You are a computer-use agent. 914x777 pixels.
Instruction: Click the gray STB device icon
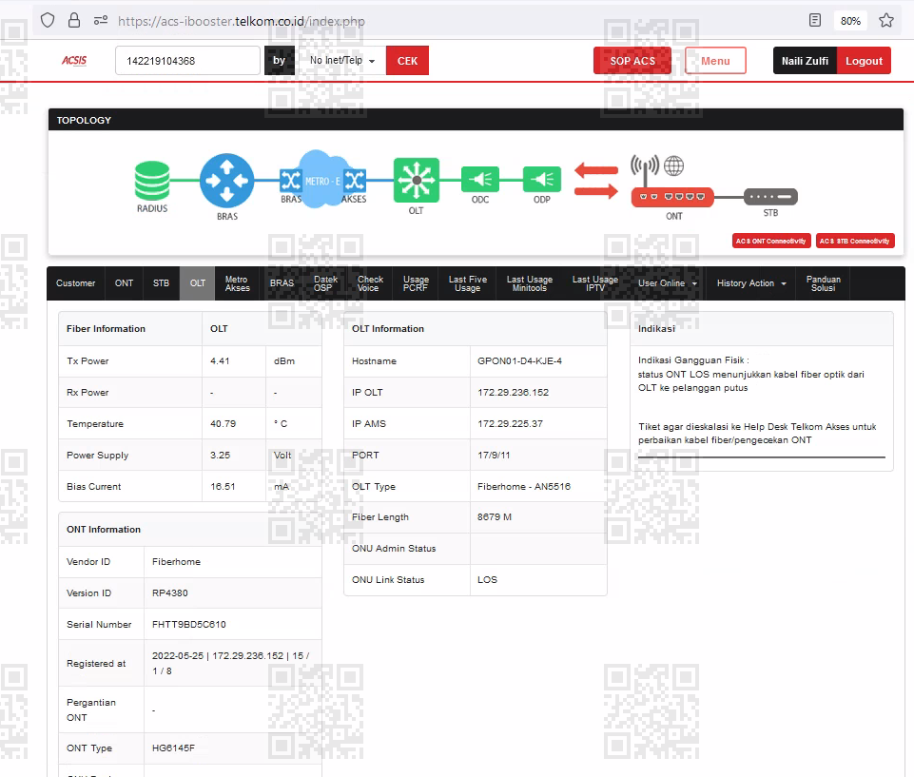[x=770, y=197]
